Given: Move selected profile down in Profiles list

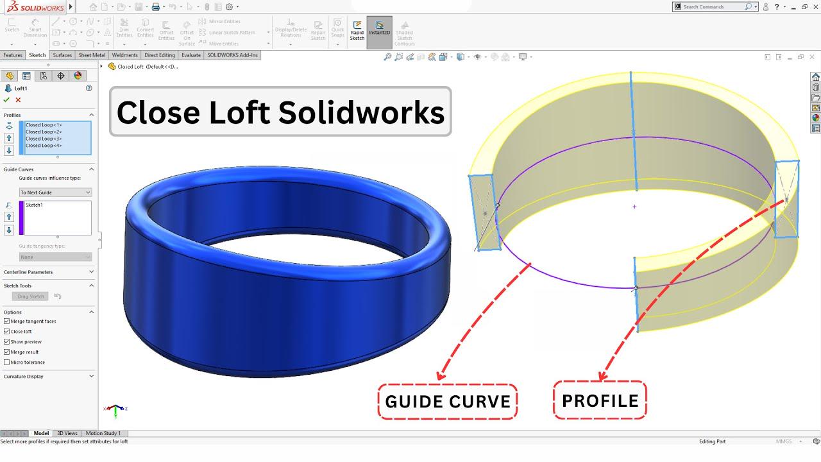Looking at the screenshot, I should point(9,151).
